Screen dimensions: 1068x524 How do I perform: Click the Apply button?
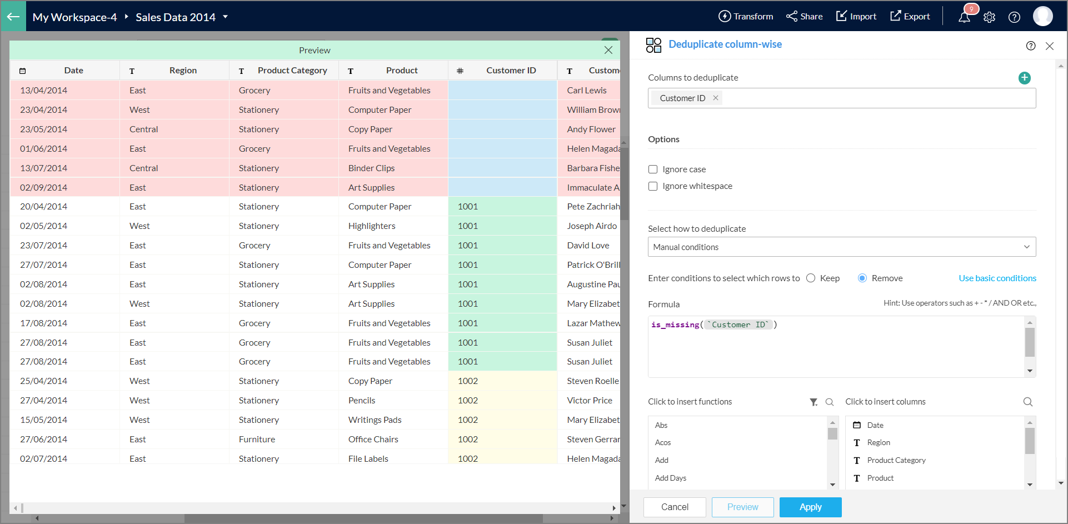coord(810,507)
